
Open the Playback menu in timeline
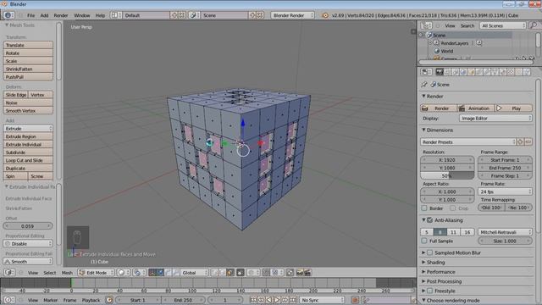coord(91,300)
